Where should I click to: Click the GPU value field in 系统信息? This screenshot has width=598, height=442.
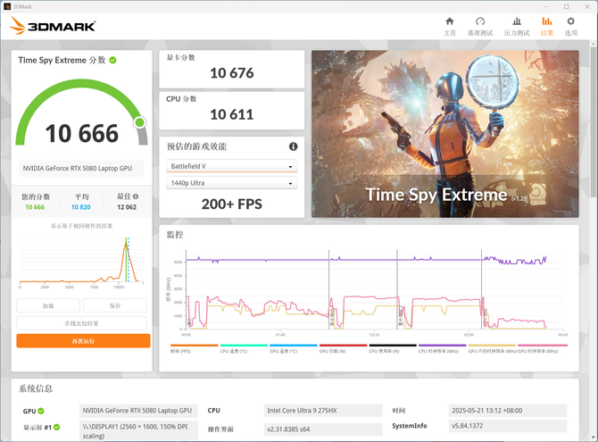pyautogui.click(x=138, y=411)
